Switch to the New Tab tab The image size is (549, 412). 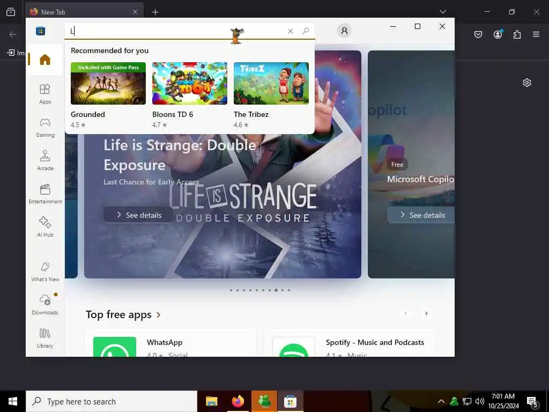(x=84, y=12)
